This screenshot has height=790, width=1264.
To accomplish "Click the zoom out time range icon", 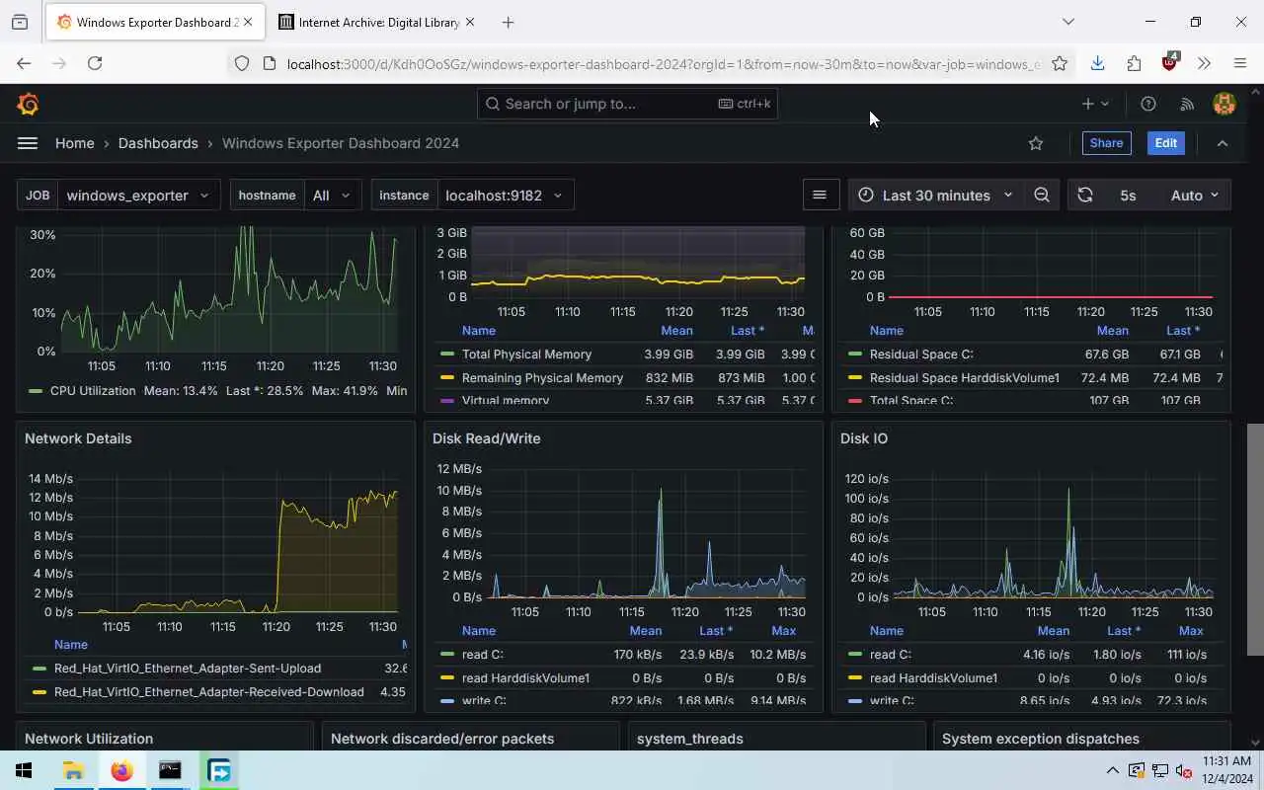I will point(1042,196).
